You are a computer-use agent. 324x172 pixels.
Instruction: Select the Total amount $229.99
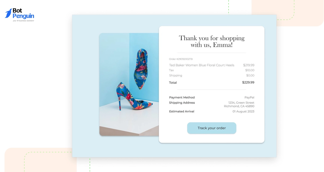(248, 82)
